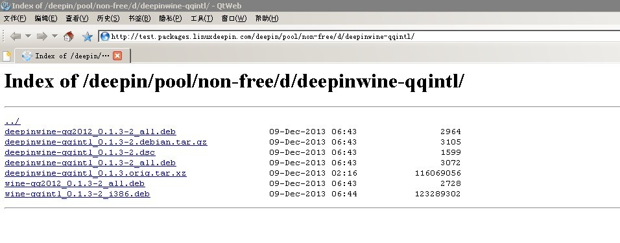Open the 历史(S) menu
This screenshot has height=243, width=620.
108,18
